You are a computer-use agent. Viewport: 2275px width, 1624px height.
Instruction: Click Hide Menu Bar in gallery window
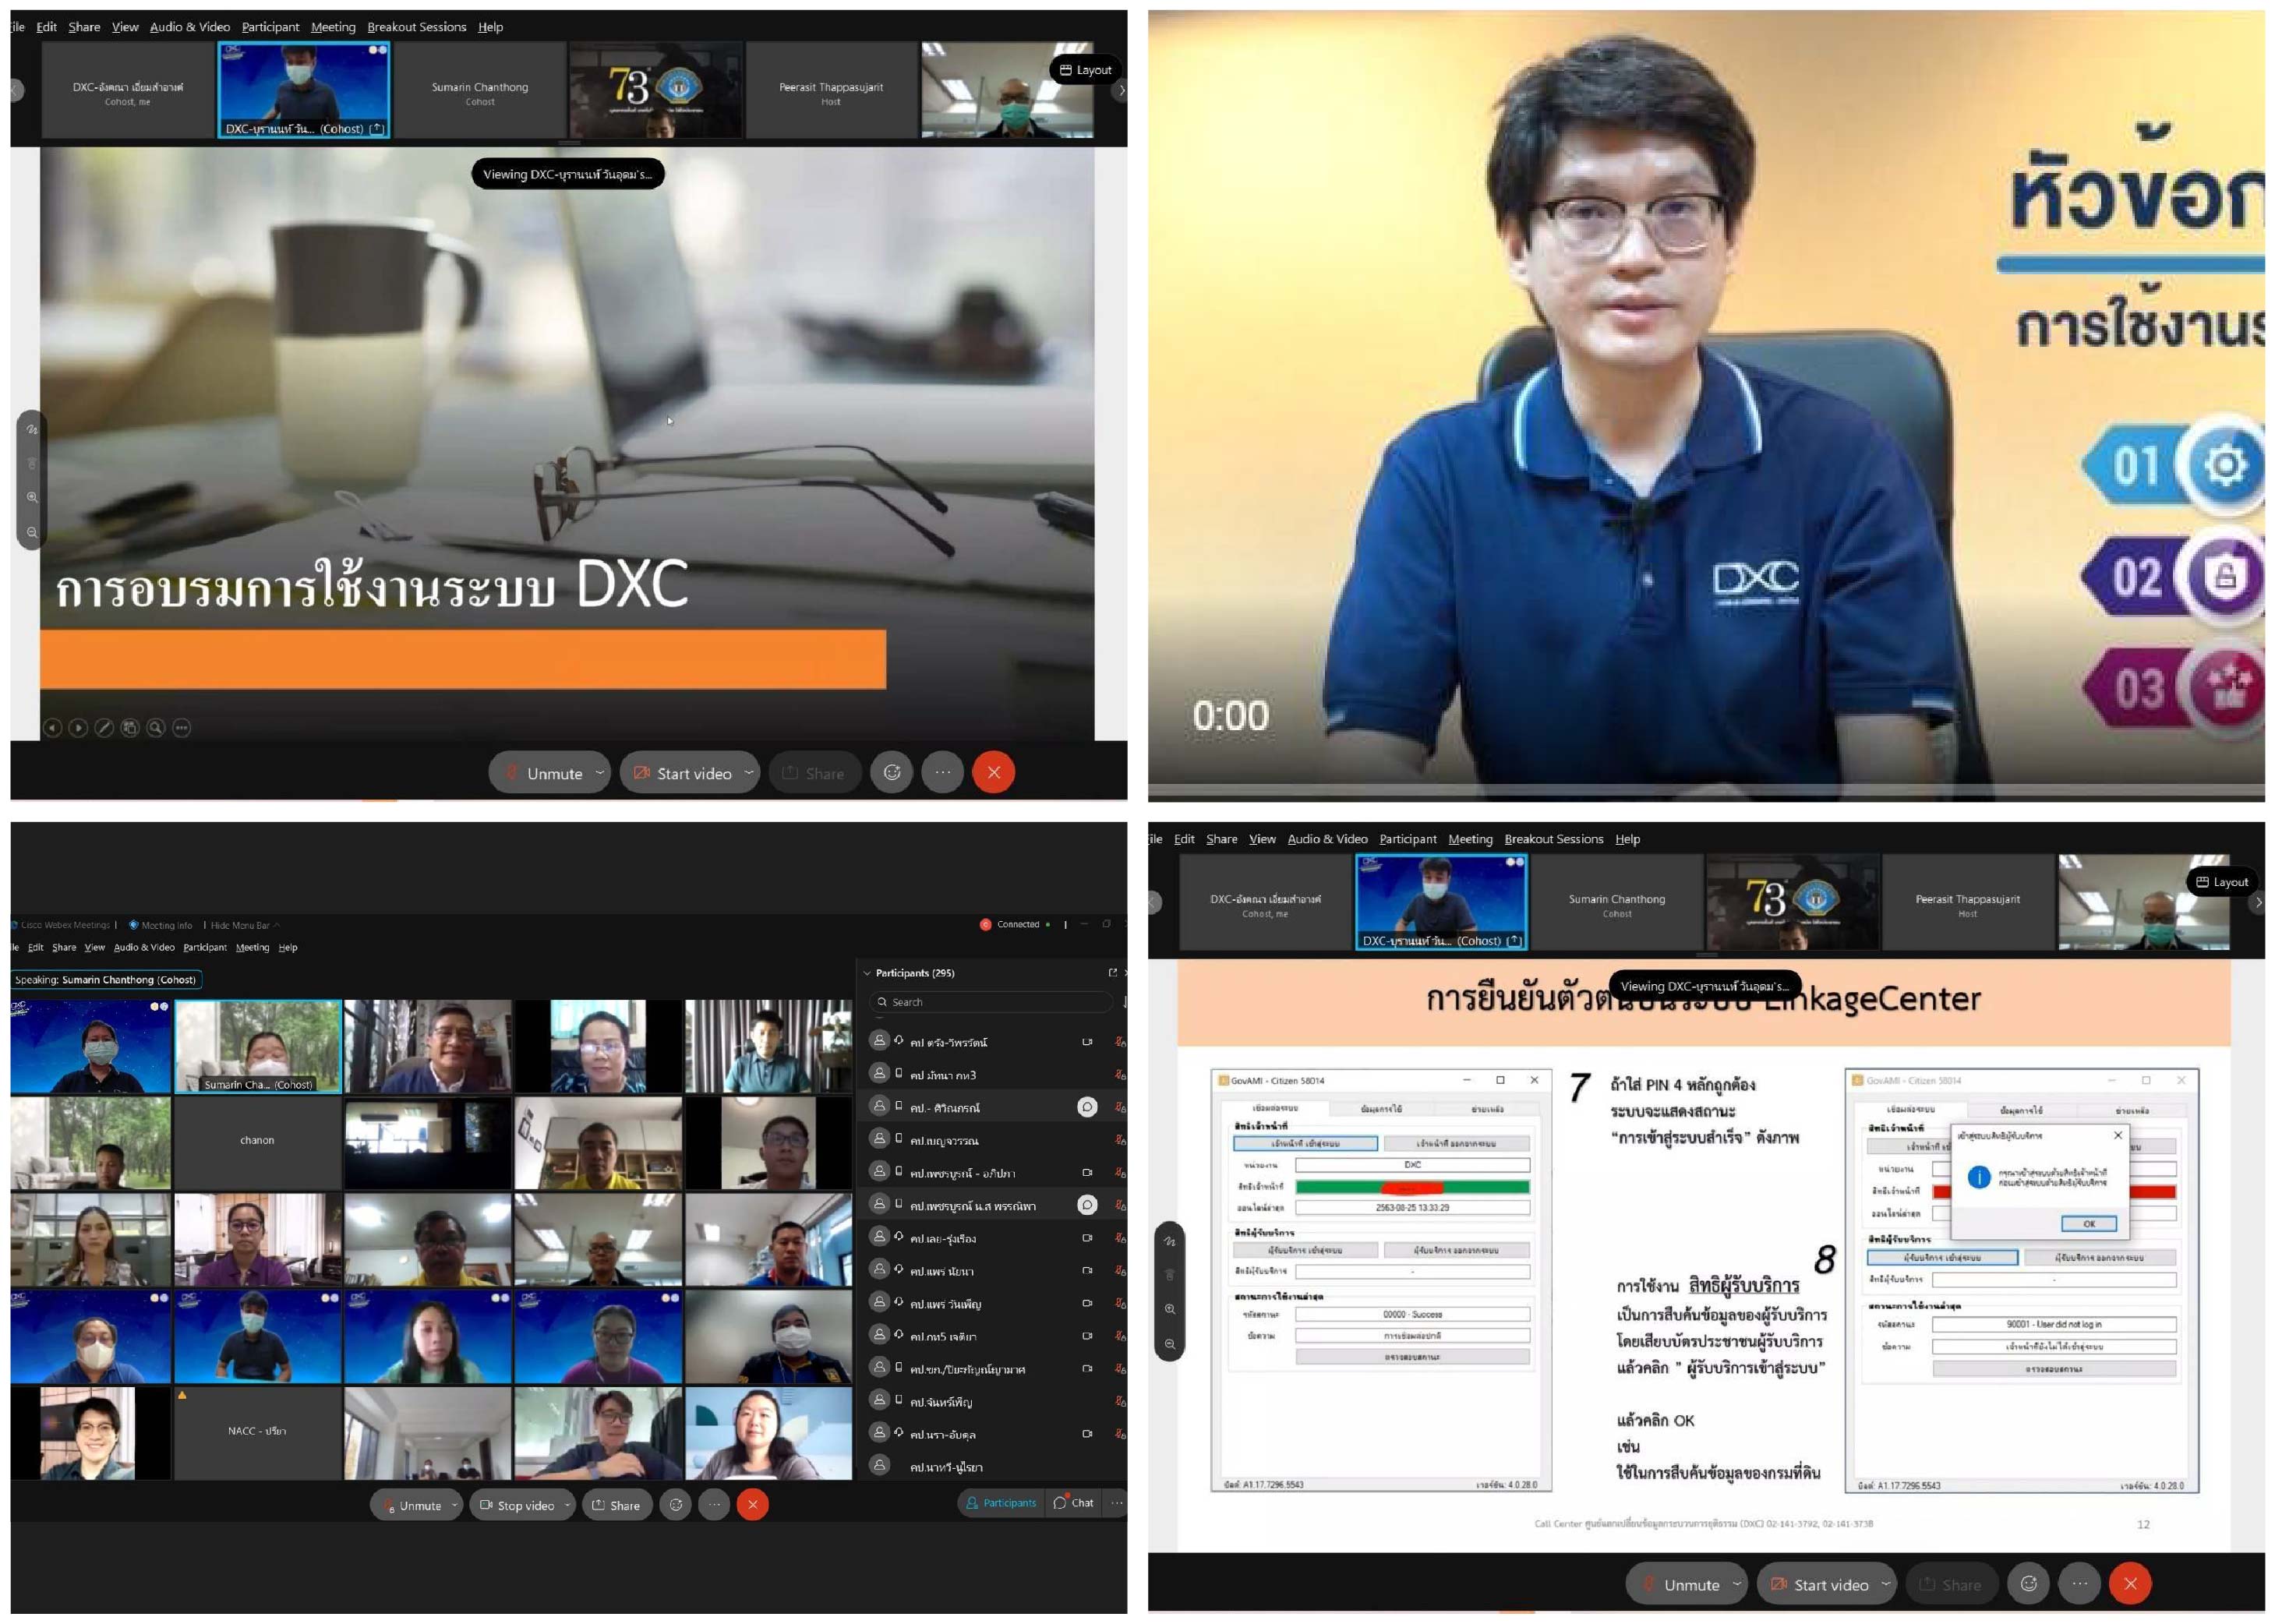(240, 925)
